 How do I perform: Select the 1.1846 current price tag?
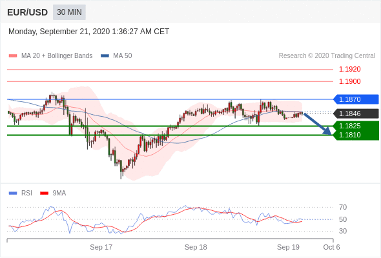point(356,114)
